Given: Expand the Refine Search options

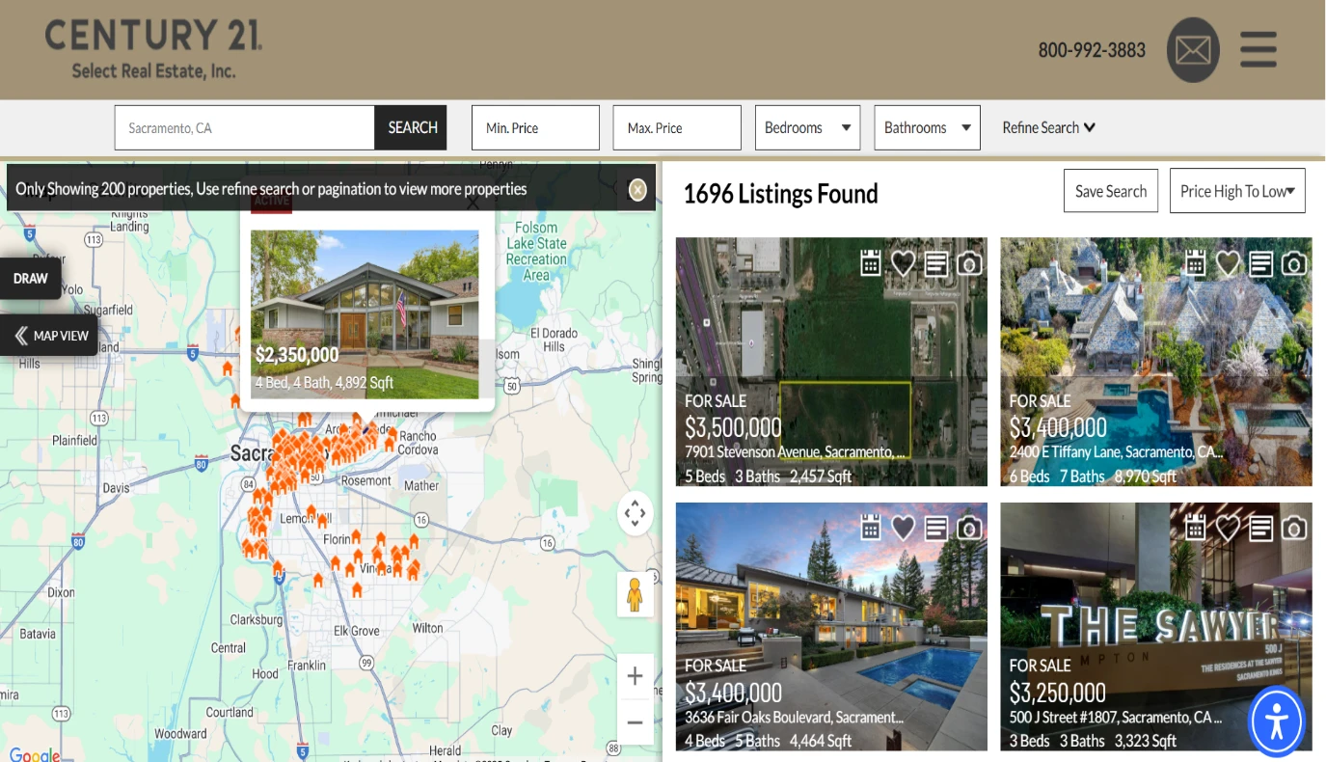Looking at the screenshot, I should click(1048, 127).
